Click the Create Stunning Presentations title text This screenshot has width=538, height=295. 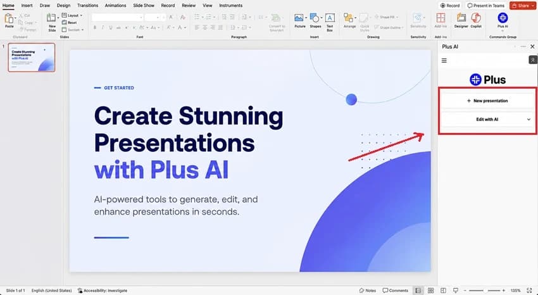click(x=189, y=129)
